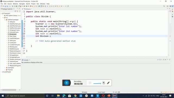The width and height of the screenshot is (174, 98).
Task: Expand the example2 package
Action: [5, 68]
